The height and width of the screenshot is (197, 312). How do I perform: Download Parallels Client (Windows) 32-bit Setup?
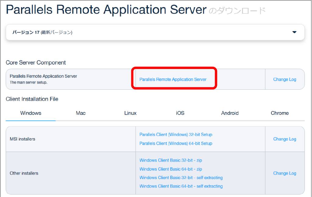tap(176, 134)
